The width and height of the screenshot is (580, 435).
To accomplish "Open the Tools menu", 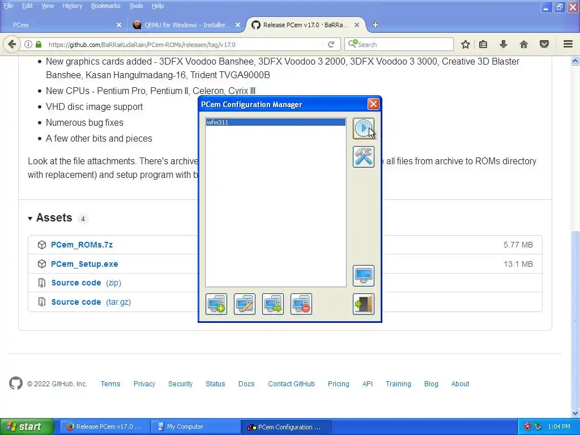I will point(136,6).
